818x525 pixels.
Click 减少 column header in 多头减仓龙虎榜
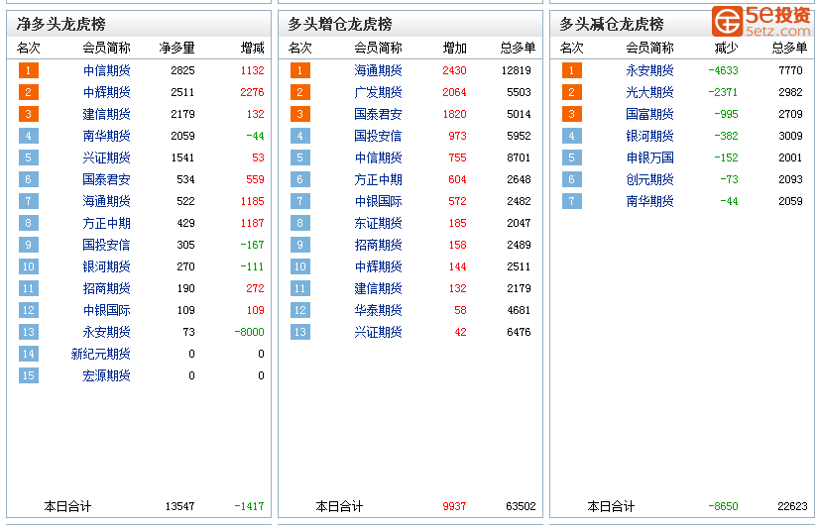click(x=726, y=48)
